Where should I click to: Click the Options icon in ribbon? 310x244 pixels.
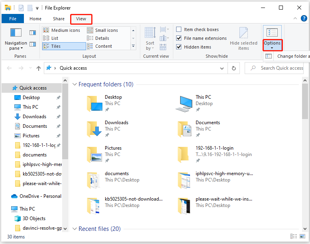(272, 33)
